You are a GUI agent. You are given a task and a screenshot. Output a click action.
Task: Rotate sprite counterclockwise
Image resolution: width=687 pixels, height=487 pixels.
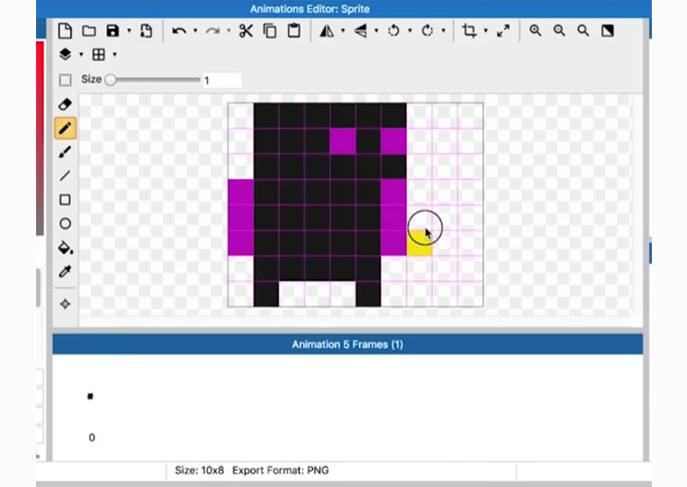click(x=393, y=31)
